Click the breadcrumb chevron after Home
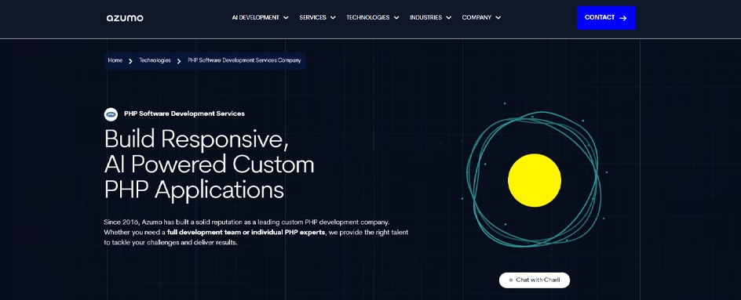741x300 pixels. coord(130,61)
